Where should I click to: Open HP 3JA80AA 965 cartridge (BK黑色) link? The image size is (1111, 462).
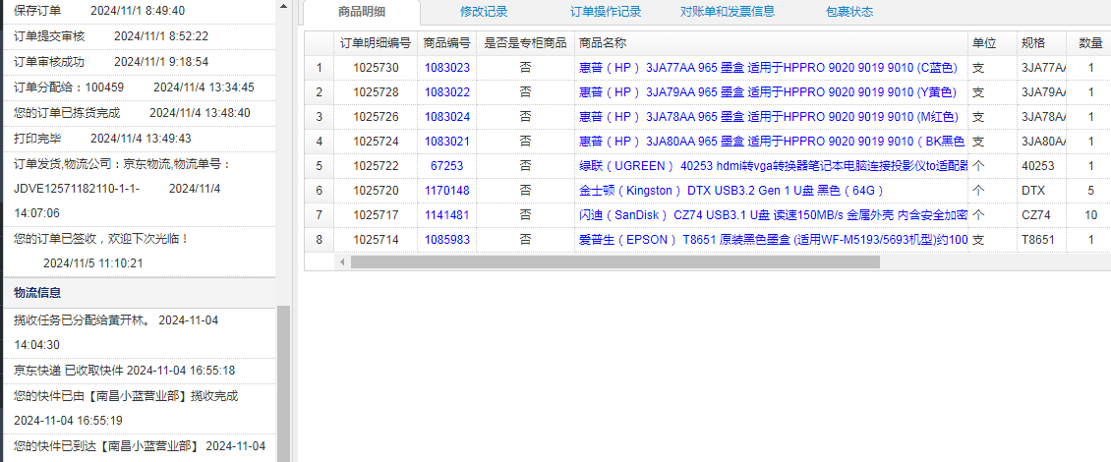pos(773,142)
